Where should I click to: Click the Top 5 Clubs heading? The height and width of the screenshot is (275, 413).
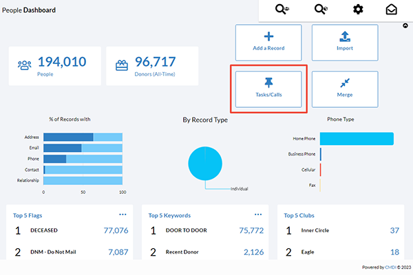[299, 215]
